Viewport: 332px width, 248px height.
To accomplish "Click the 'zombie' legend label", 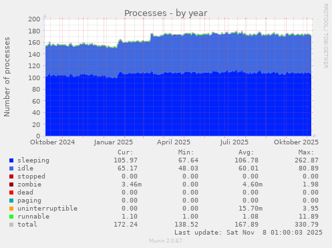I will click(x=29, y=184).
